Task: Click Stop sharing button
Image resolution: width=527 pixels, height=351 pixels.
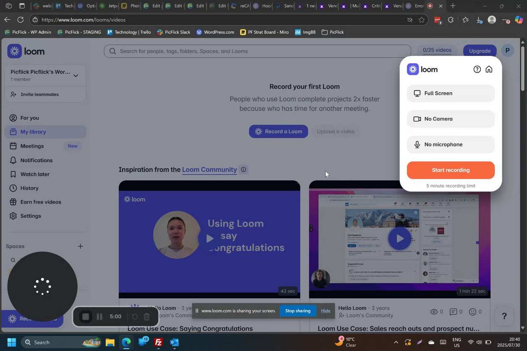Action: pos(298,311)
